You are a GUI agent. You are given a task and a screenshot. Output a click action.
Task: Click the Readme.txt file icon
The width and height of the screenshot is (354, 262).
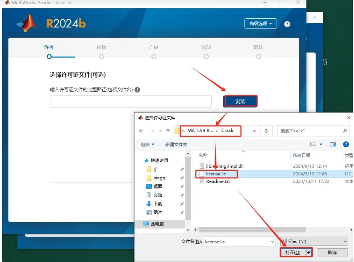202,181
